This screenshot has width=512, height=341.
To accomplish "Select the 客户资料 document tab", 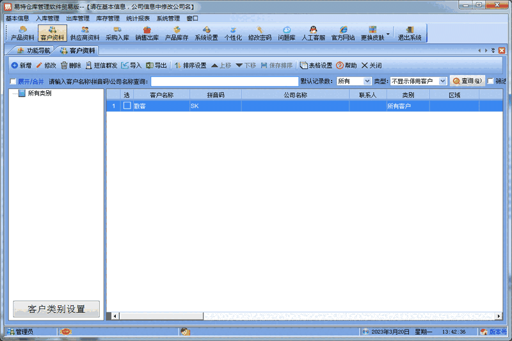I will tap(77, 51).
